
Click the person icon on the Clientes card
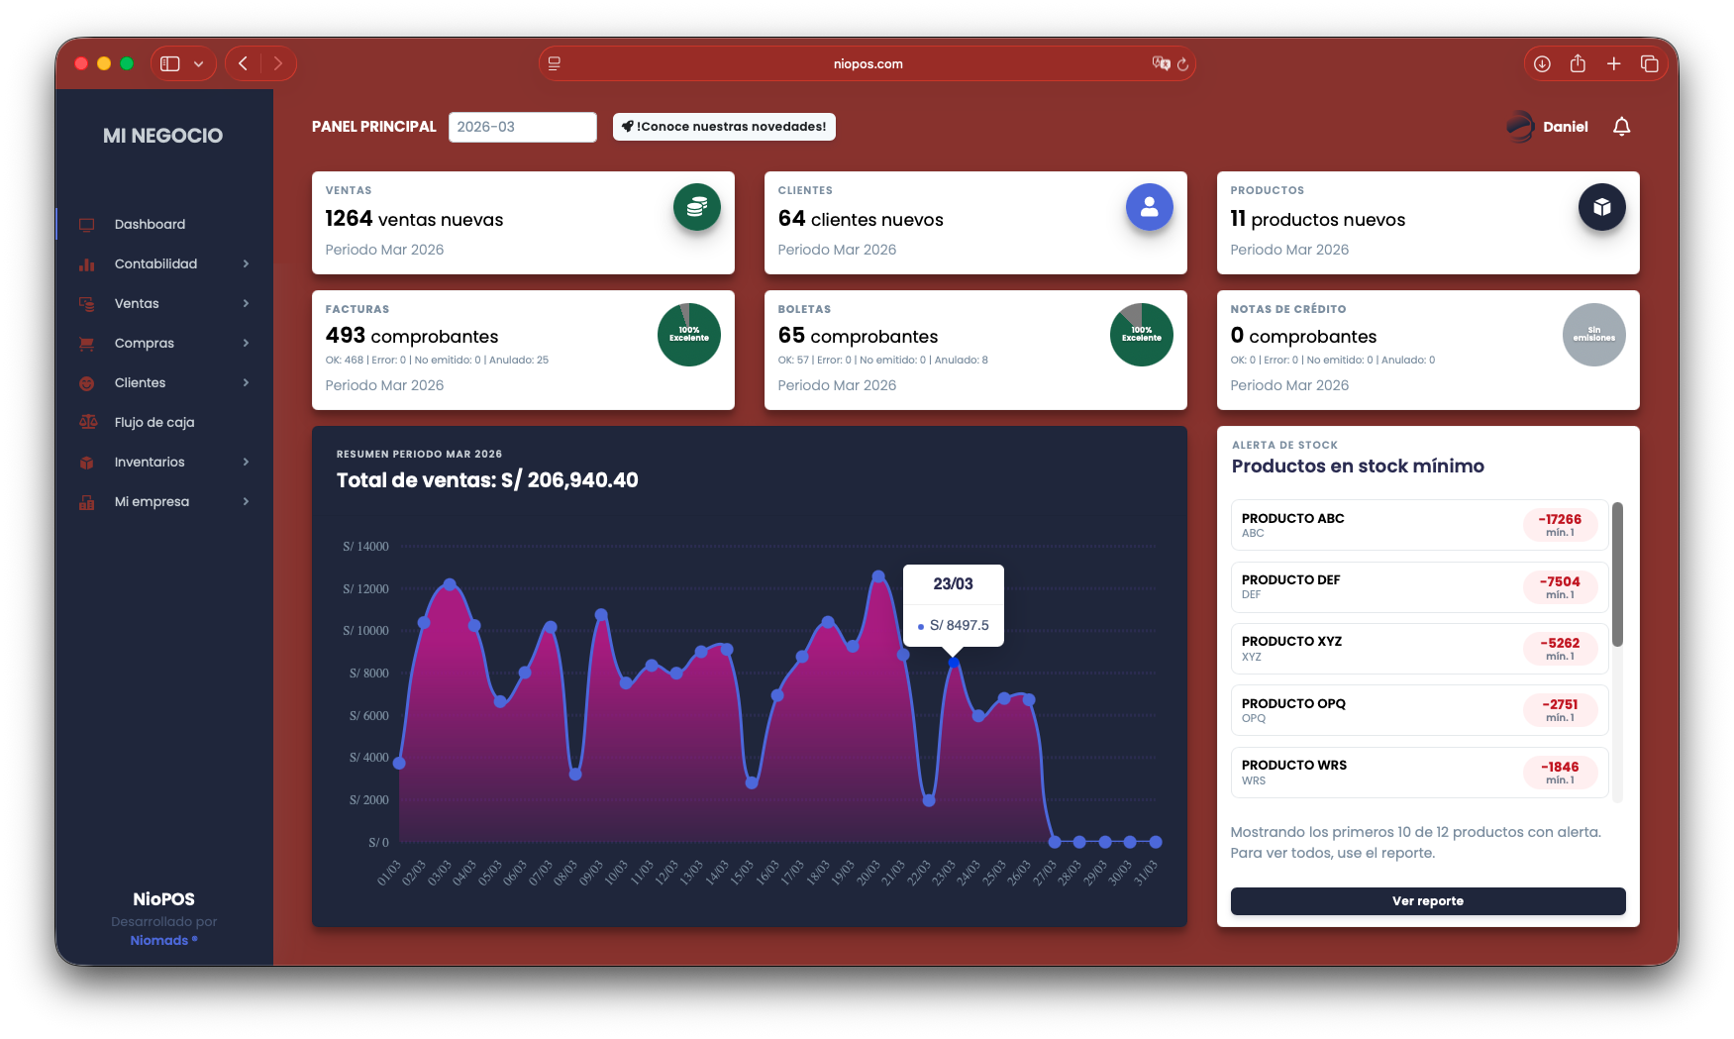(1149, 207)
